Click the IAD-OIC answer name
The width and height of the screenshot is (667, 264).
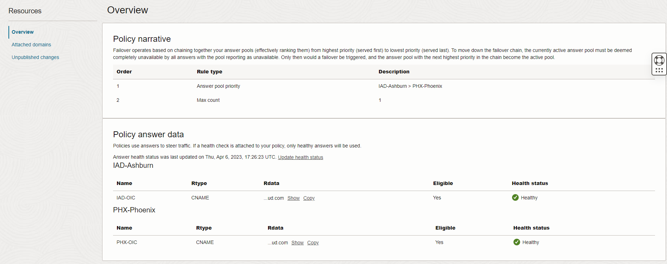click(x=126, y=198)
